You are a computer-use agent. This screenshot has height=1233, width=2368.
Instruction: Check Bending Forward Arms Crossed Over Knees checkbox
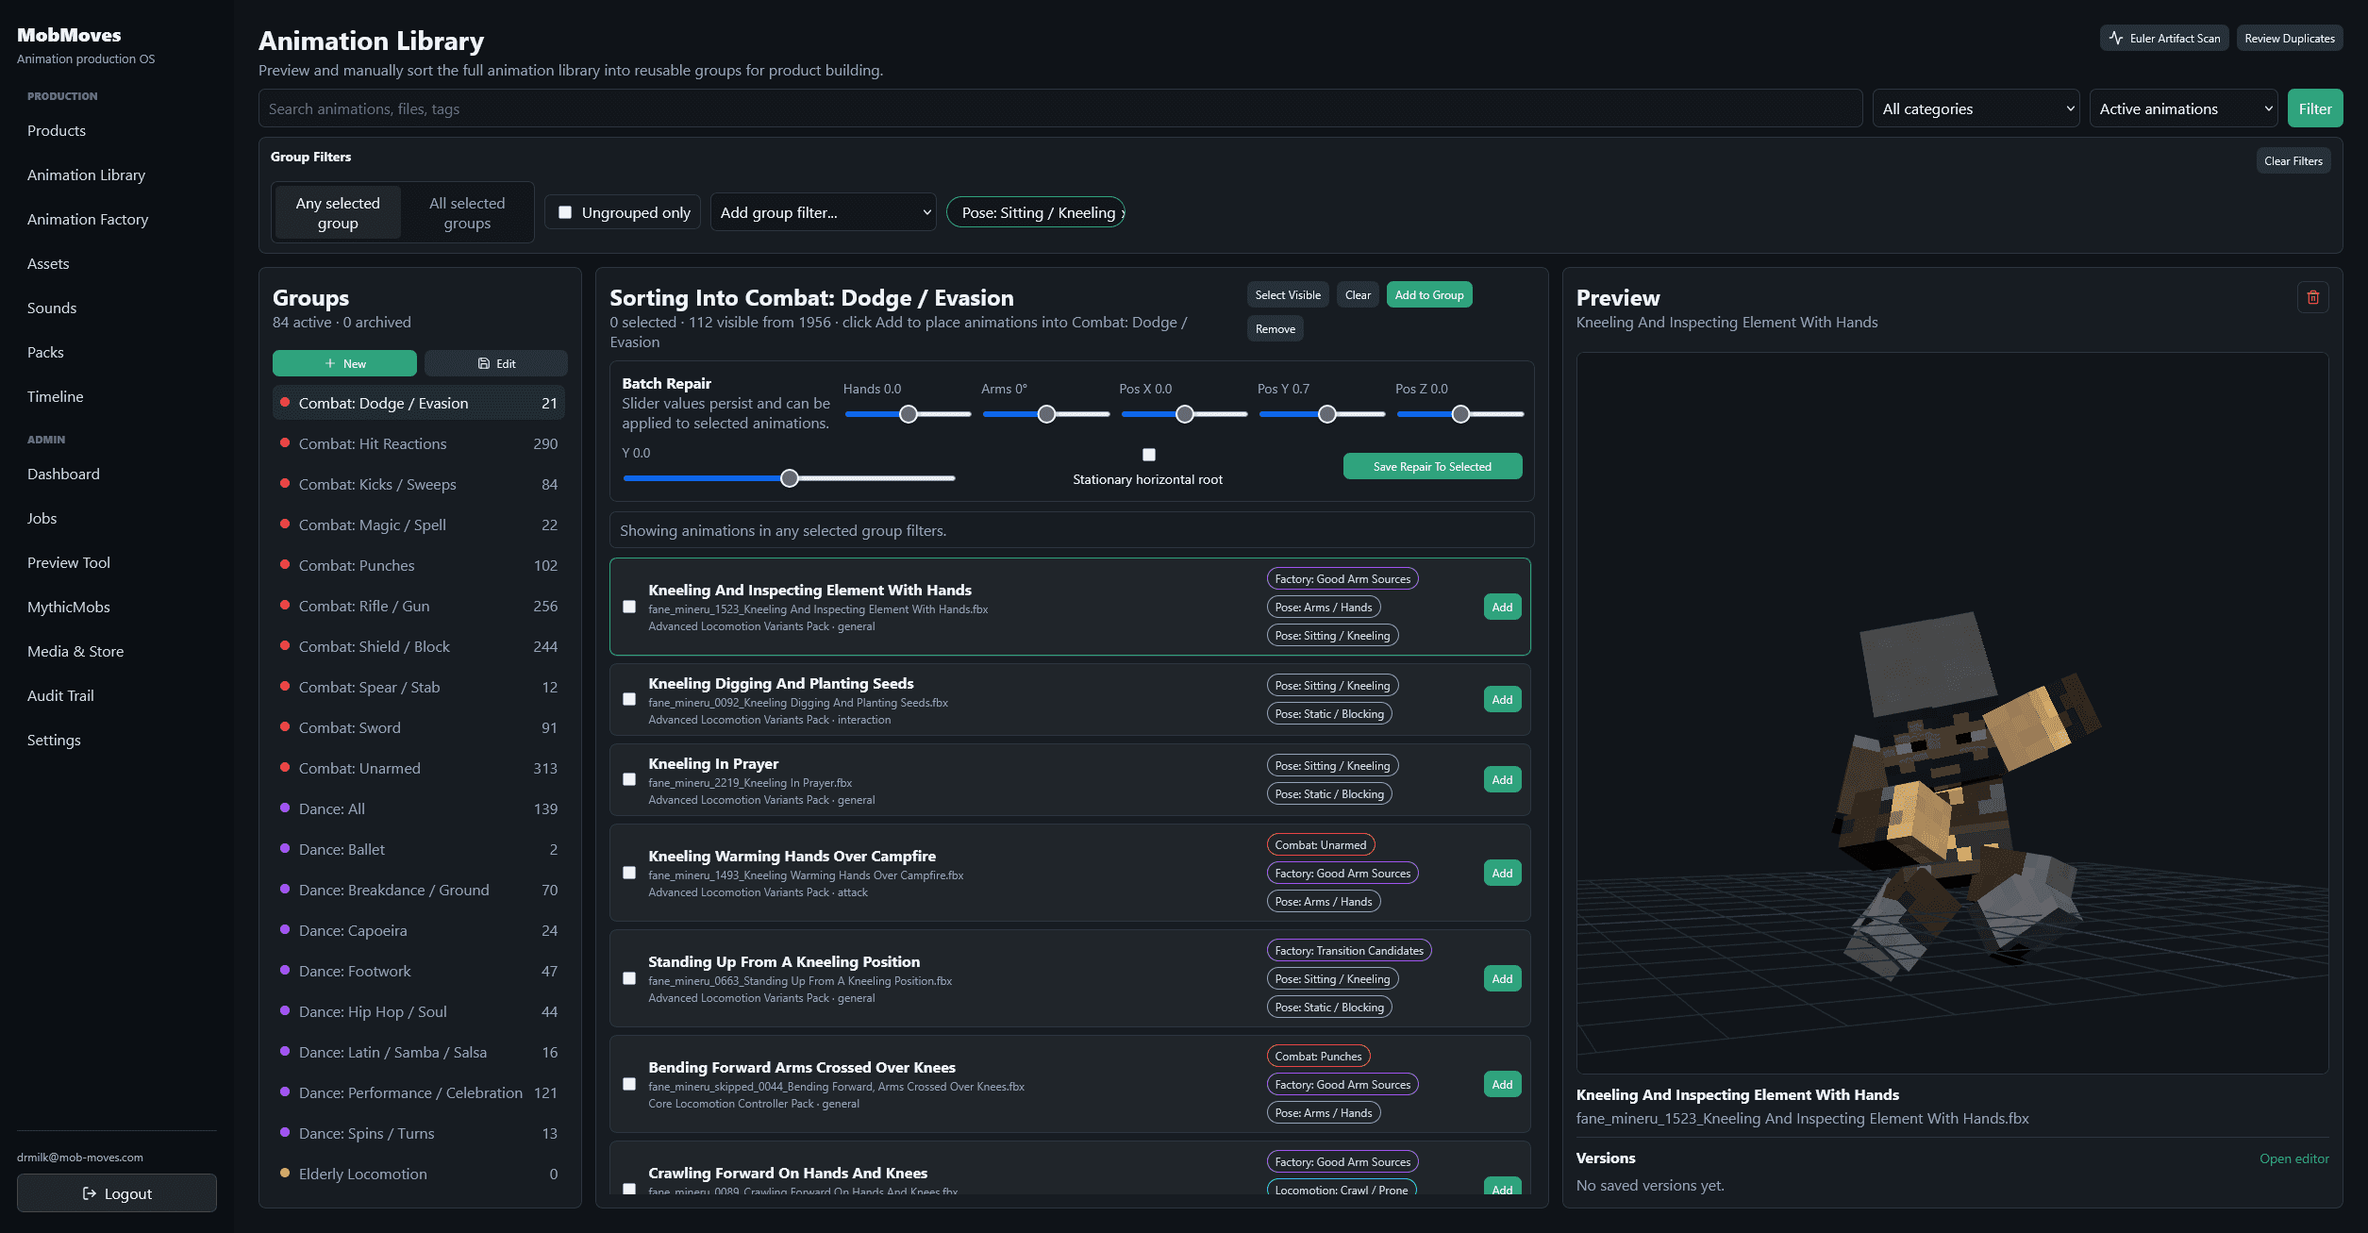629,1084
